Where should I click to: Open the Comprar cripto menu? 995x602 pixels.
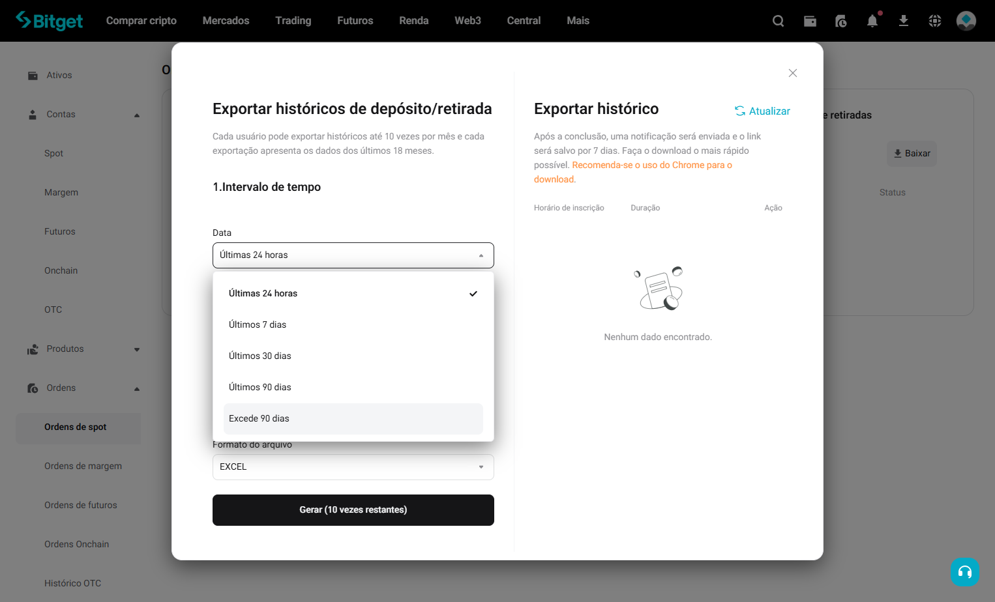141,21
